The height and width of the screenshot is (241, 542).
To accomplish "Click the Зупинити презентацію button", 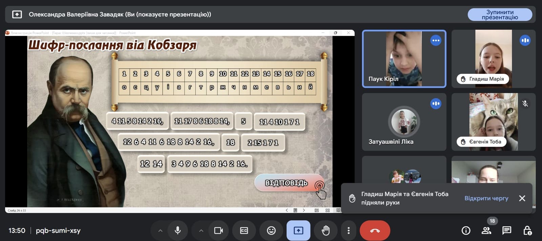I will tap(500, 15).
